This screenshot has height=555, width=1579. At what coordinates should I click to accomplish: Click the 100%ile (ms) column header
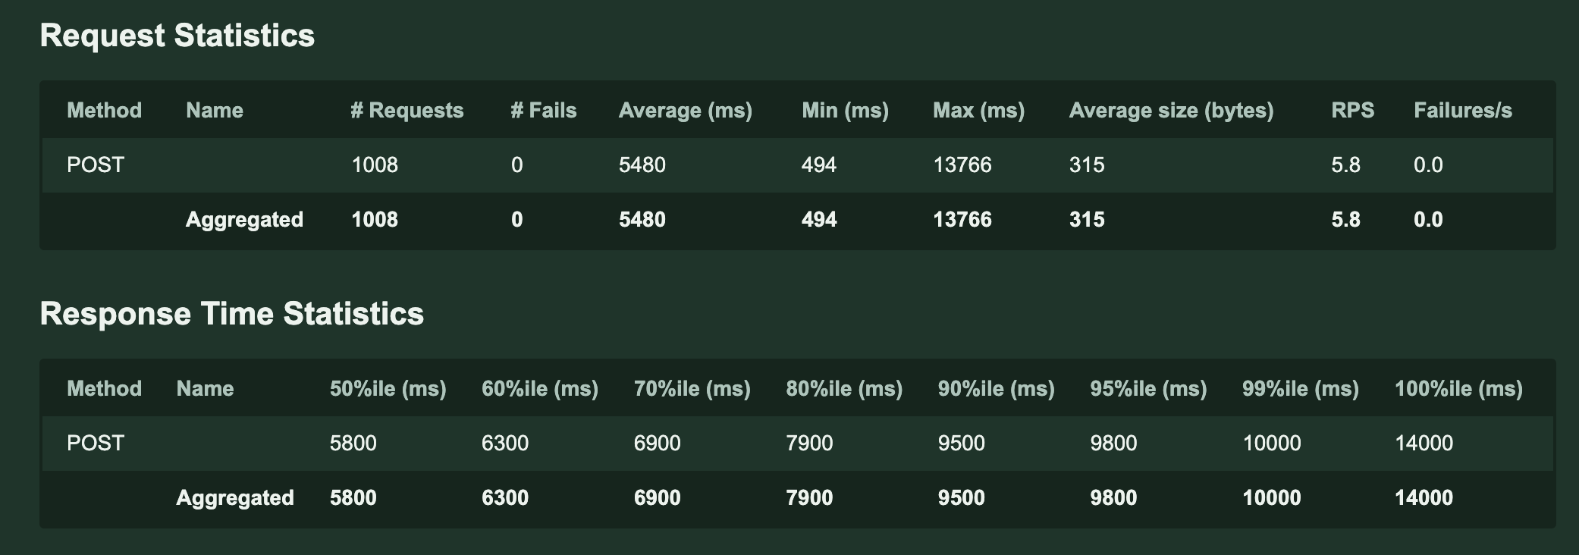1458,389
